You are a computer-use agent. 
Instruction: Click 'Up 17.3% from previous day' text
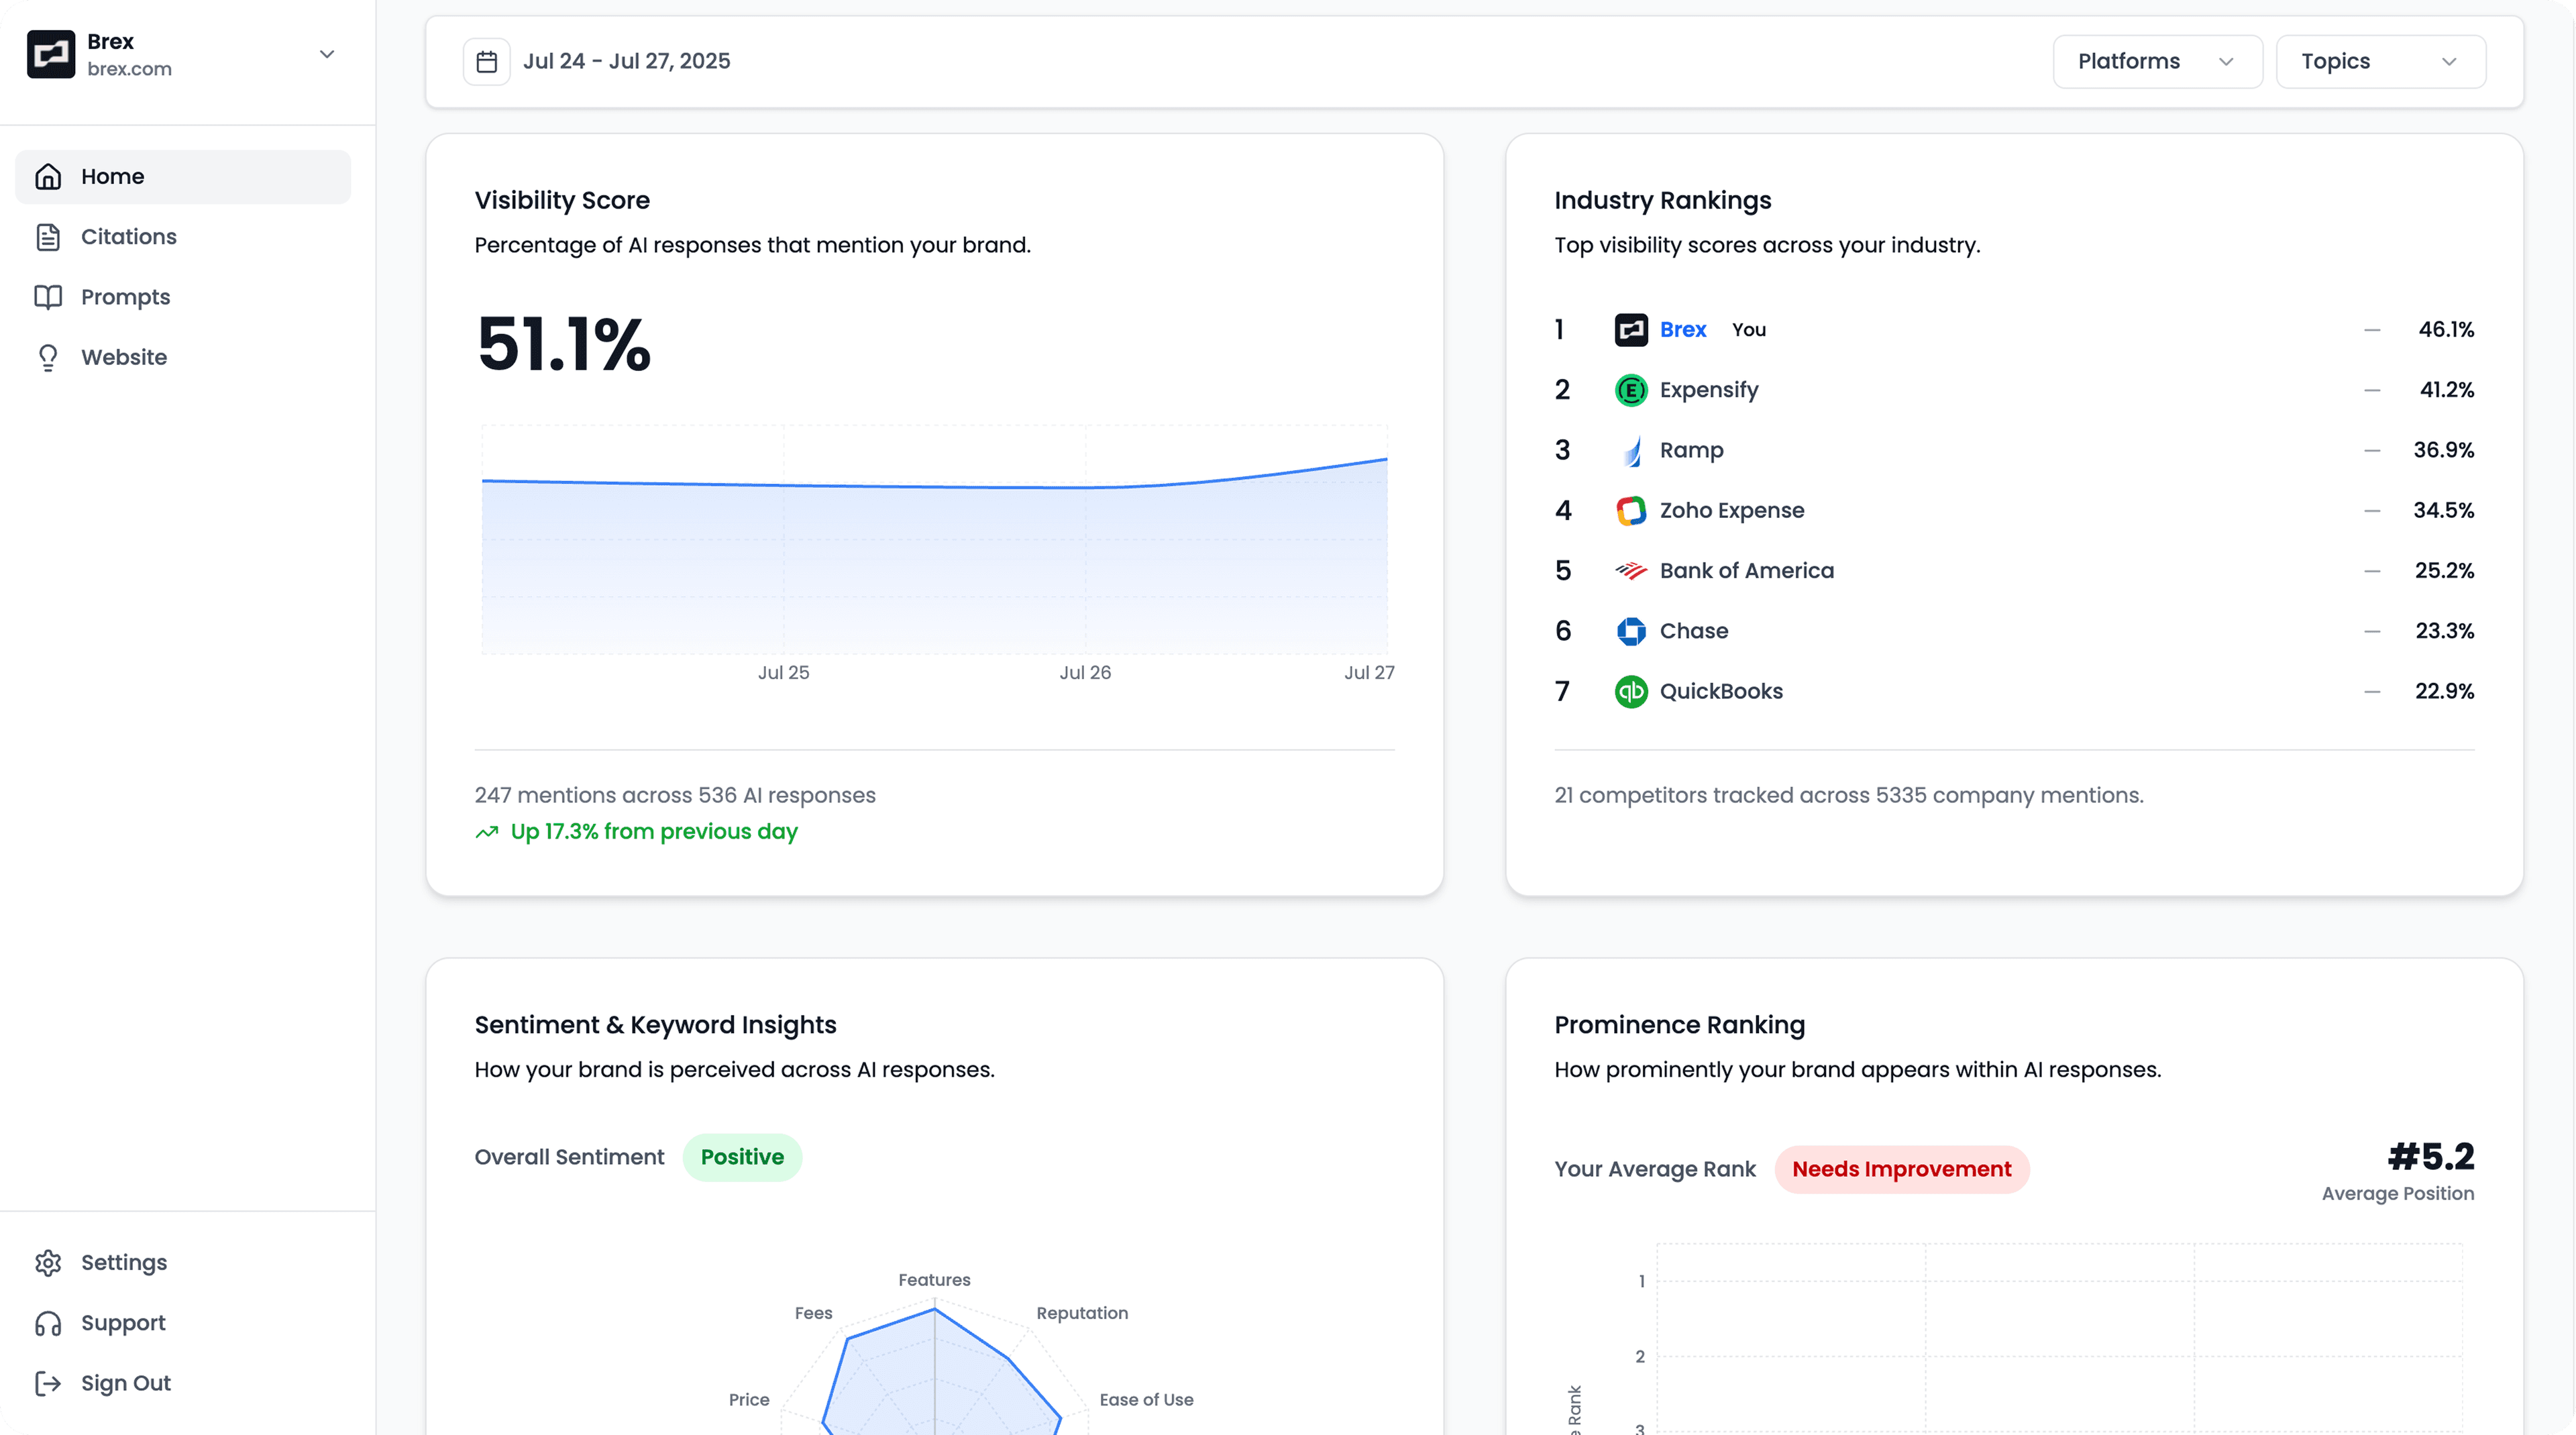point(654,832)
